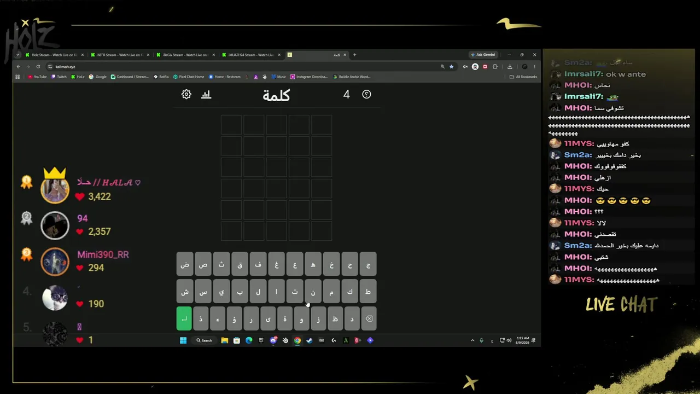This screenshot has height=394, width=700.
Task: Open the Chrome apps grid in bookmarks bar
Action: [17, 77]
